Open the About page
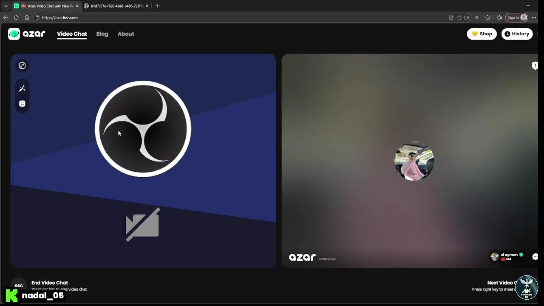Viewport: 544px width, 306px height. (126, 34)
